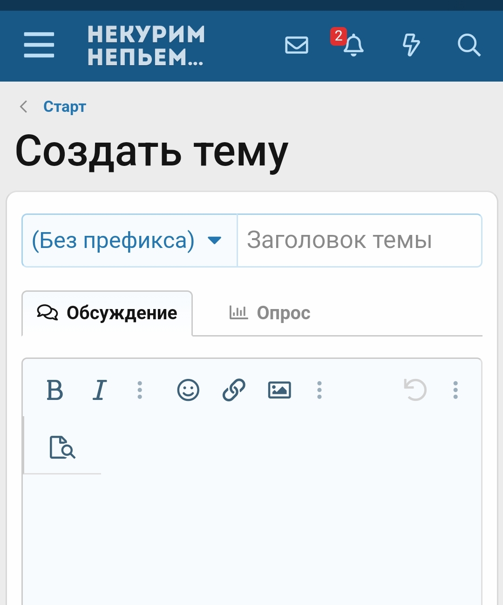This screenshot has height=605, width=503.
Task: Switch to the Опрос tab
Action: [x=270, y=313]
